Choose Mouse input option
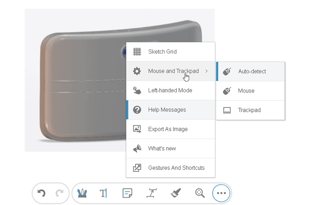The width and height of the screenshot is (315, 205). pos(251,91)
